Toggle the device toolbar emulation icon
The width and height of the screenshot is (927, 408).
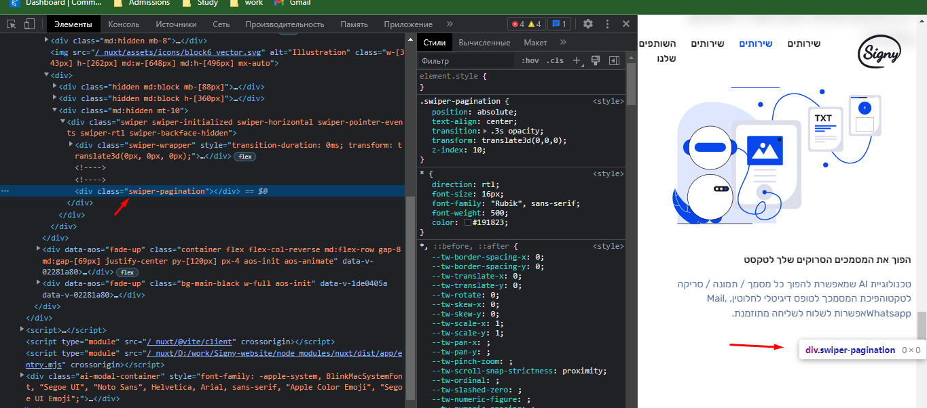point(28,24)
